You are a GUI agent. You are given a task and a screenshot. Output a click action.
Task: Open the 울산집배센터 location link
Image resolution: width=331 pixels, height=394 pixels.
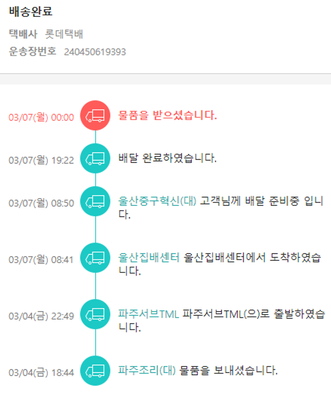(149, 257)
